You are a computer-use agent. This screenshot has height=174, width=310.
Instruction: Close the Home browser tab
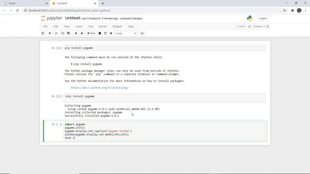point(46,3)
